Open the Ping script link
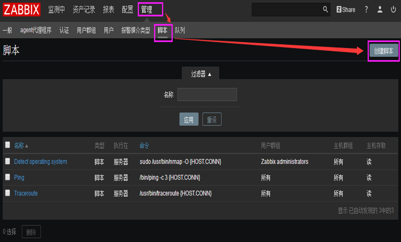Image resolution: width=401 pixels, height=242 pixels. 19,177
